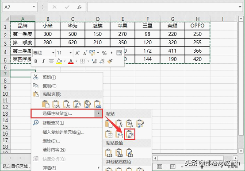Image resolution: width=245 pixels, height=171 pixels.
Task: Click Increase Font Size in mini toolbar
Action: (77, 53)
